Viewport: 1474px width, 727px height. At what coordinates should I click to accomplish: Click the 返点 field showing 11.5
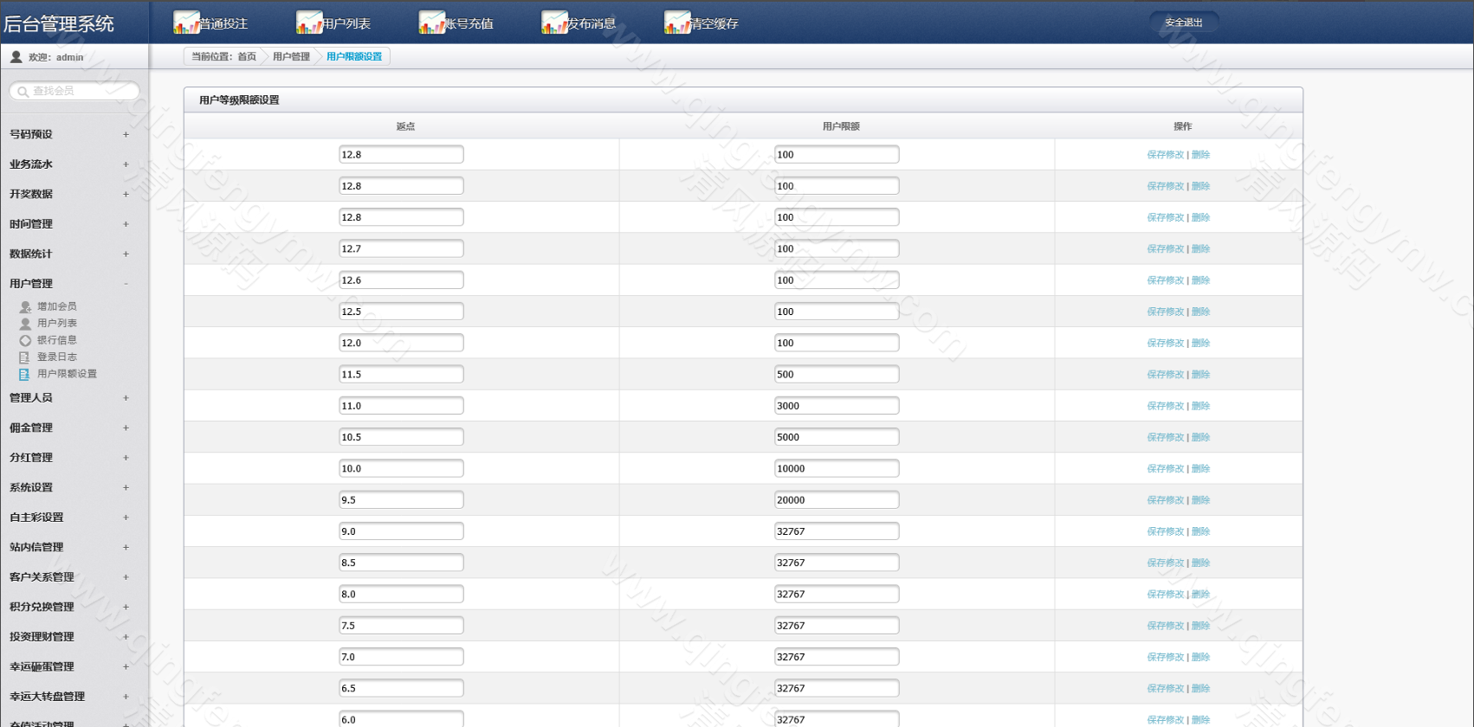pyautogui.click(x=401, y=374)
